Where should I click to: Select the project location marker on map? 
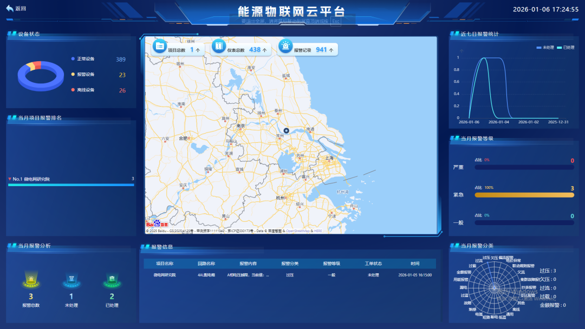(x=286, y=131)
